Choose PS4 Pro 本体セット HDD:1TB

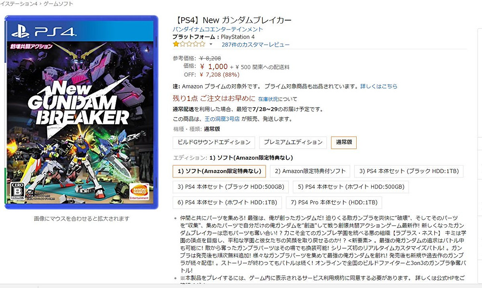click(x=334, y=202)
